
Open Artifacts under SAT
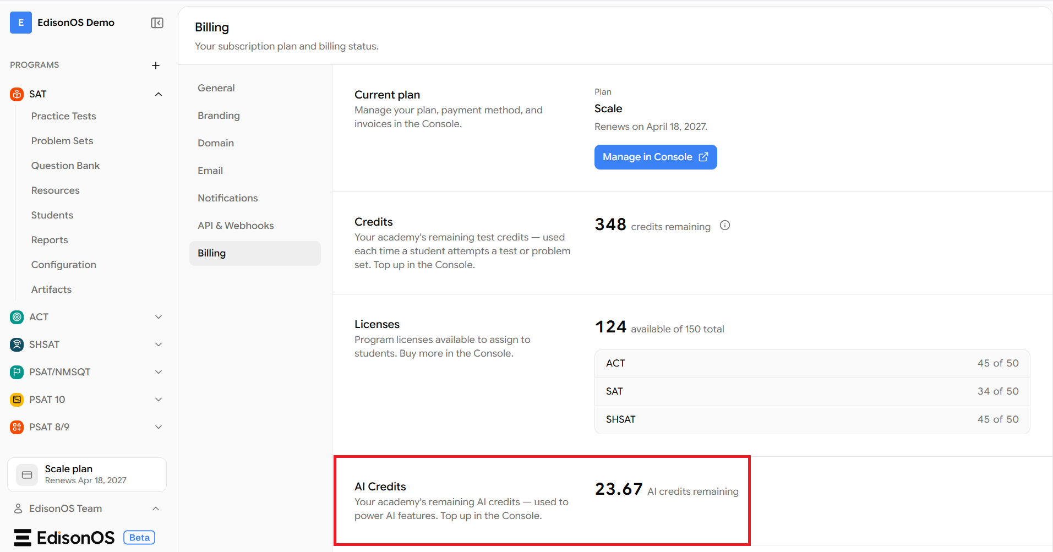coord(51,289)
